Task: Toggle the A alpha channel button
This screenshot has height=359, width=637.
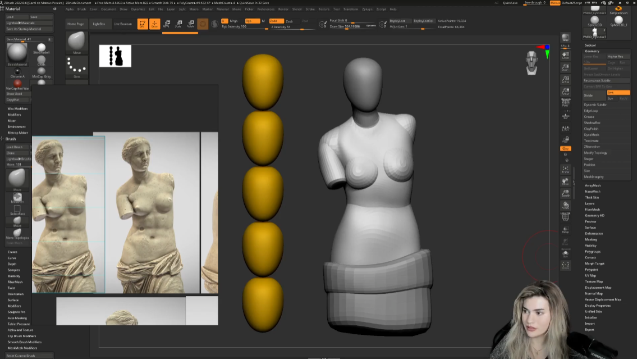Action: [224, 21]
